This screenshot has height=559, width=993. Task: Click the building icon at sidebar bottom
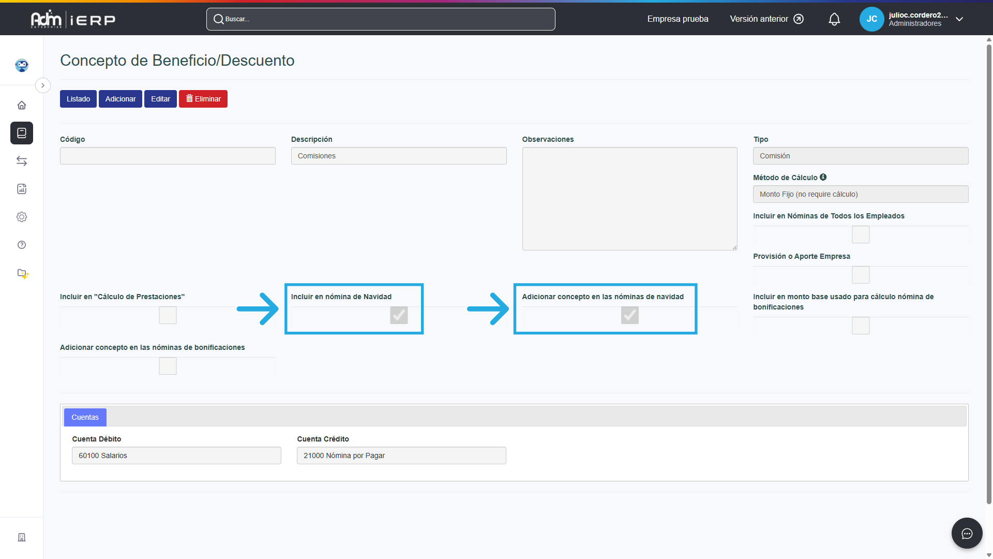click(x=22, y=537)
